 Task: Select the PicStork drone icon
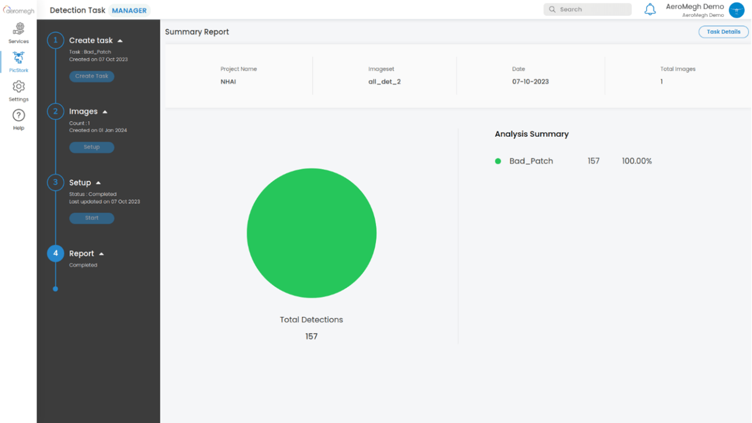[19, 58]
